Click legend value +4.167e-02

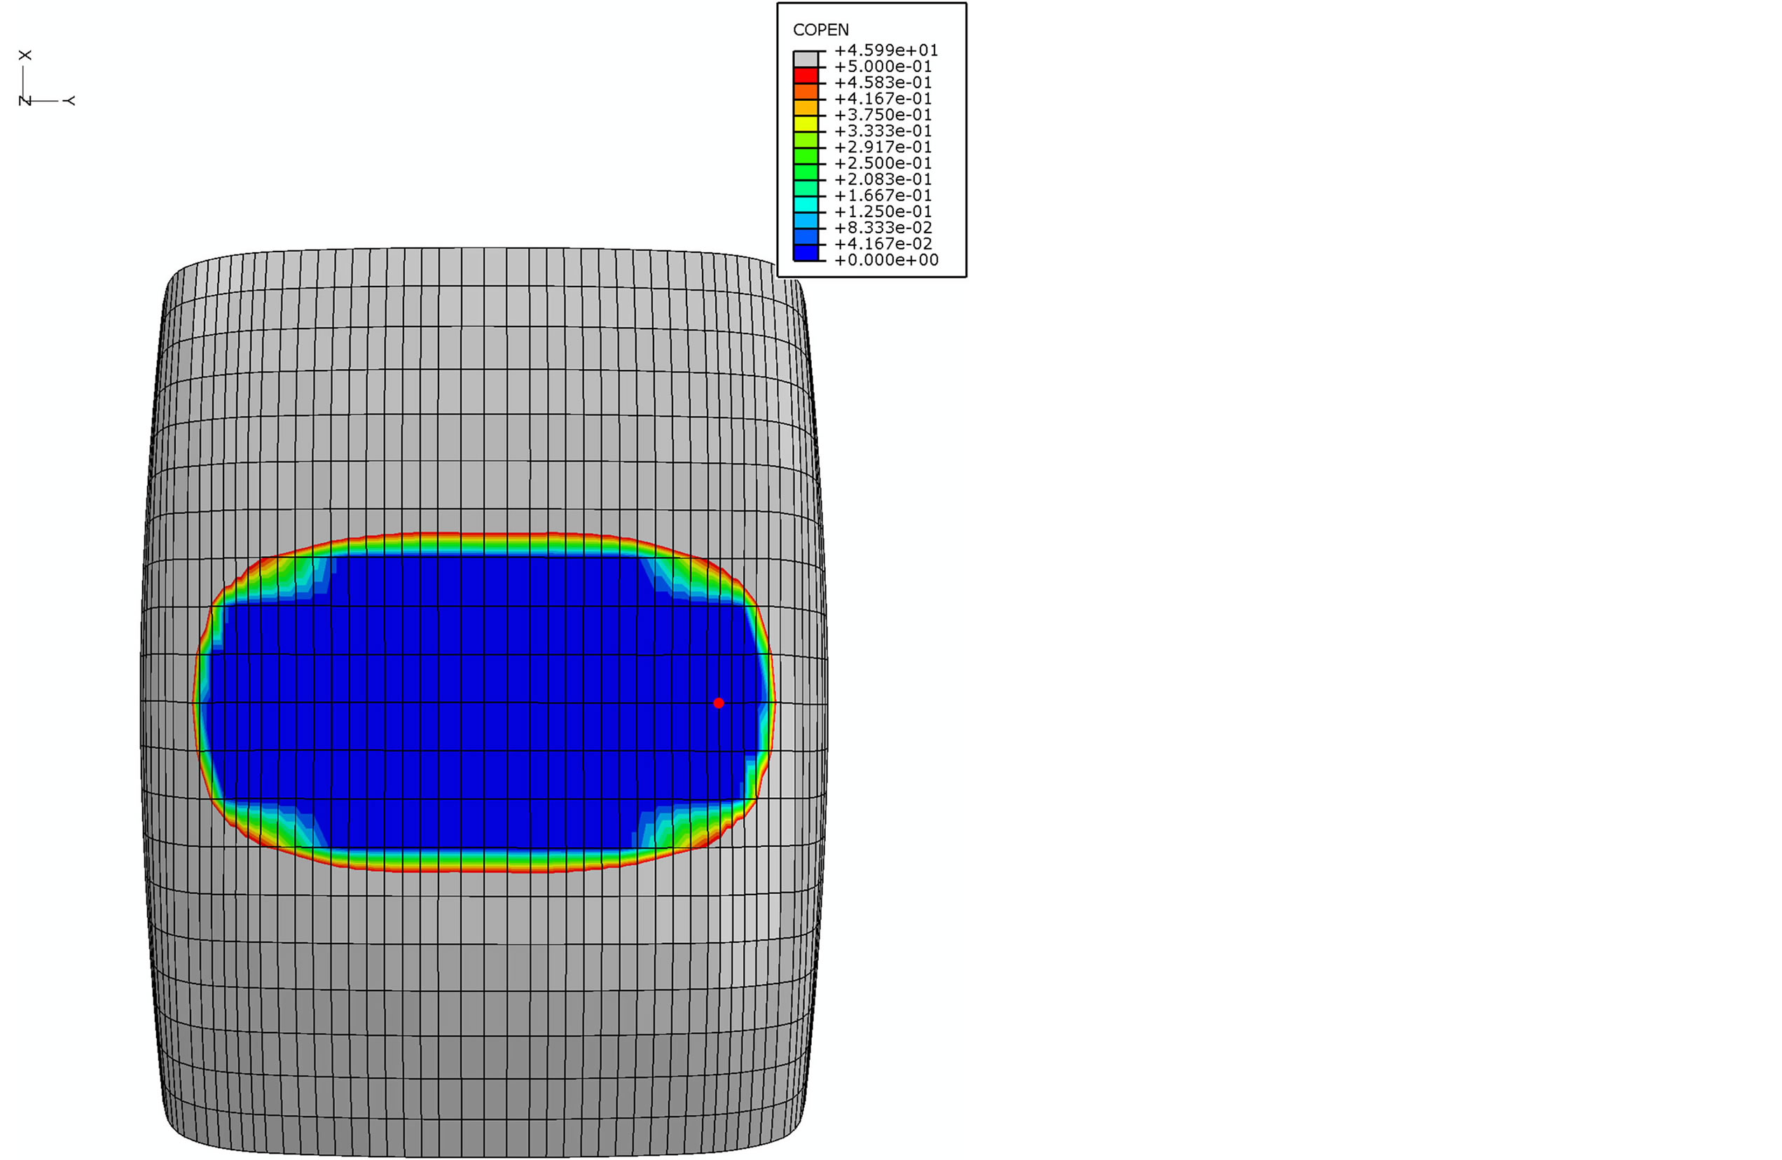[883, 243]
